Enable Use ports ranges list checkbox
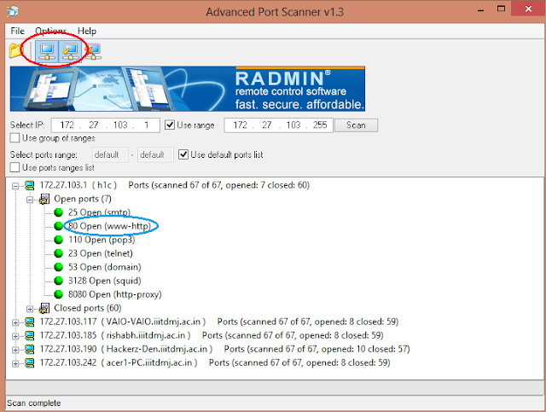546x412 pixels. (15, 167)
